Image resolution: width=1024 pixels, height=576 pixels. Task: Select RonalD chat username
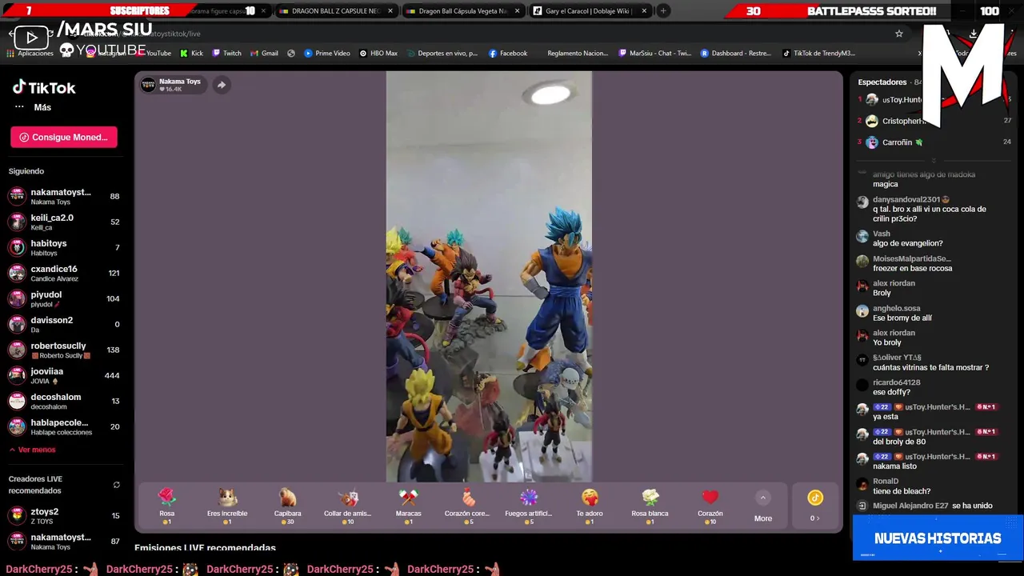click(886, 482)
